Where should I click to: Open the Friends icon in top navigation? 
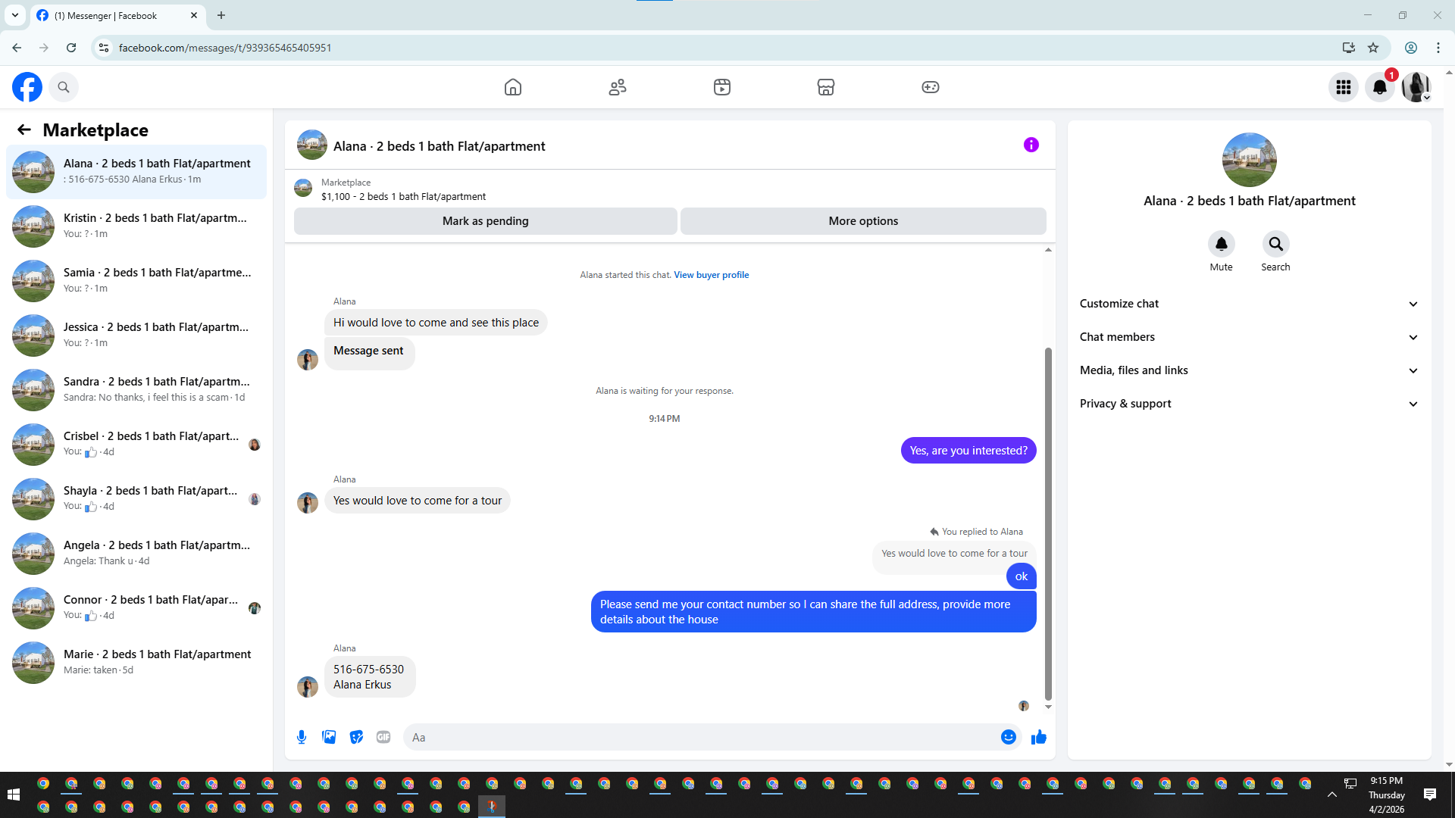pyautogui.click(x=618, y=87)
